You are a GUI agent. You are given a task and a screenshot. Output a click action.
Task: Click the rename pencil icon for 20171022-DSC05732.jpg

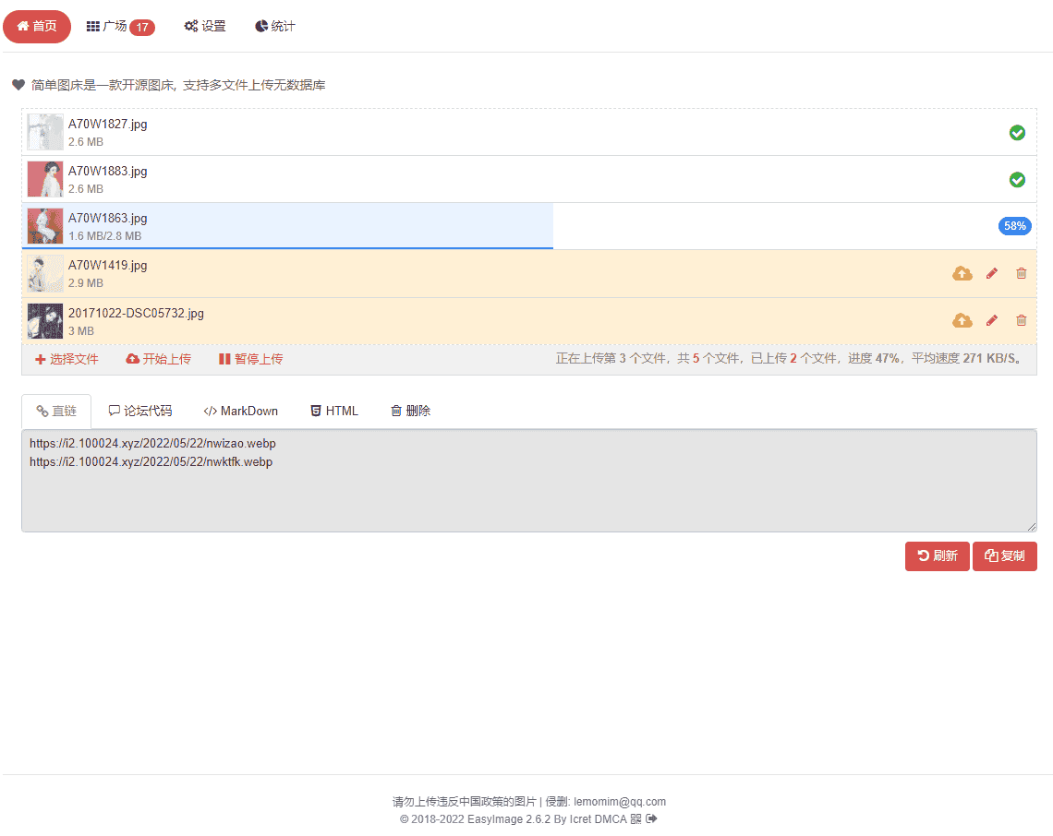[x=992, y=320]
